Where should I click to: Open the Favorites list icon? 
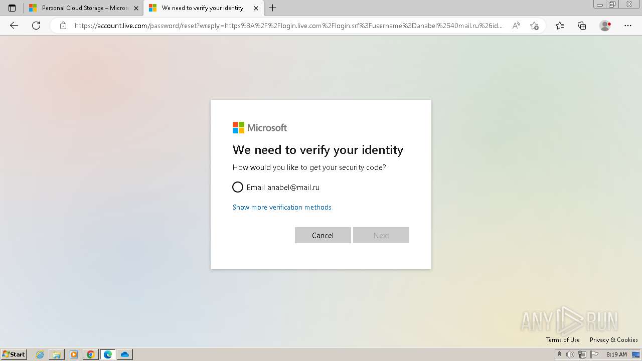pyautogui.click(x=560, y=26)
